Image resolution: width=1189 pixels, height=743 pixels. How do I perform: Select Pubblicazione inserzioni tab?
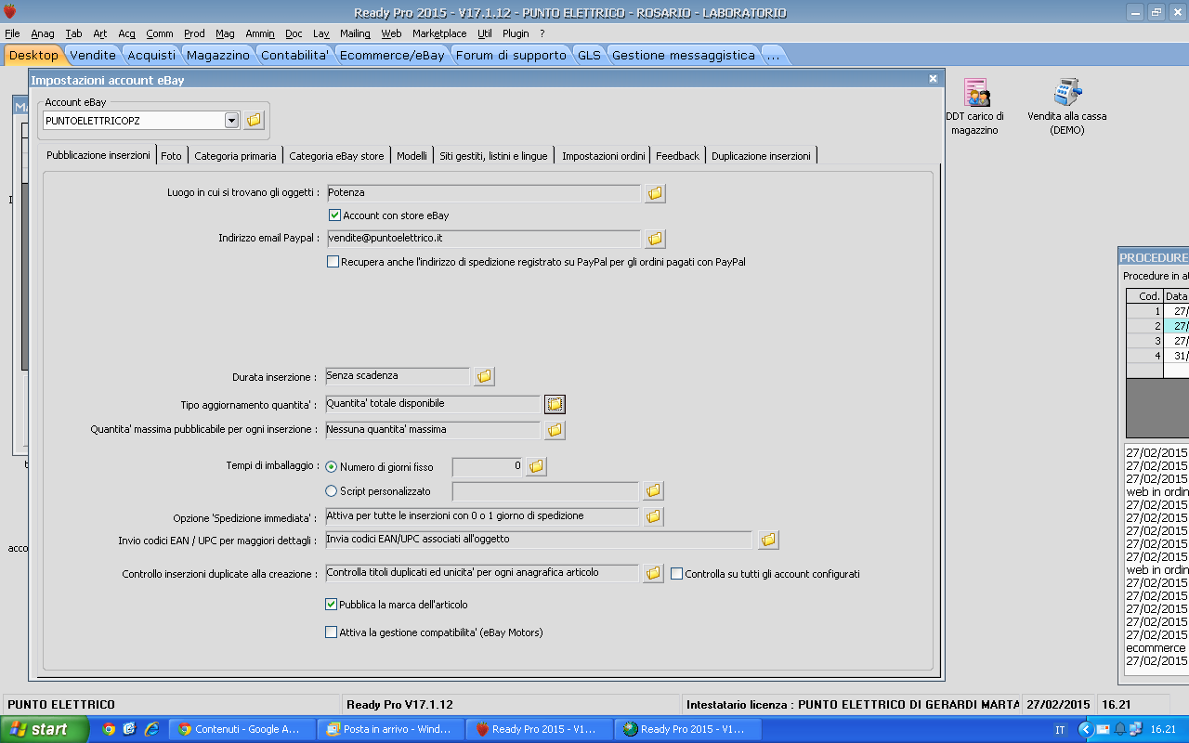click(98, 155)
